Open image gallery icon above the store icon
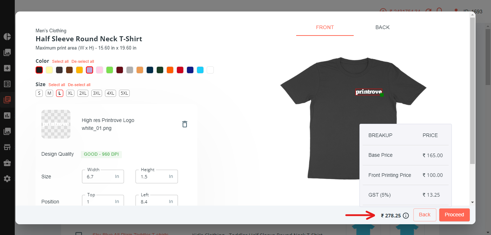This screenshot has height=235, width=491. (7, 131)
